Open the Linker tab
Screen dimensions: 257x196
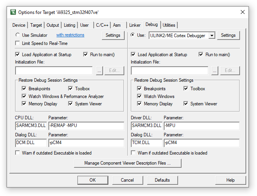point(135,25)
